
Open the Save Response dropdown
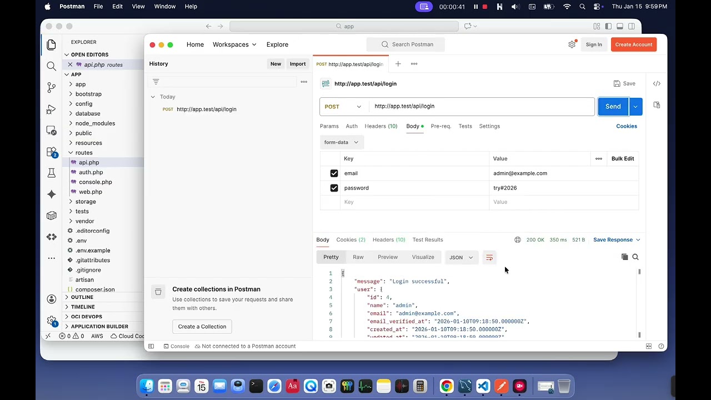[617, 240]
